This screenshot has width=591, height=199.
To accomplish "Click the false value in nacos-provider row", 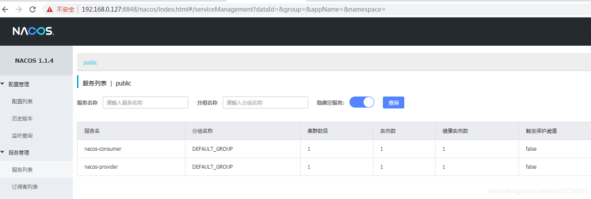I will 531,167.
